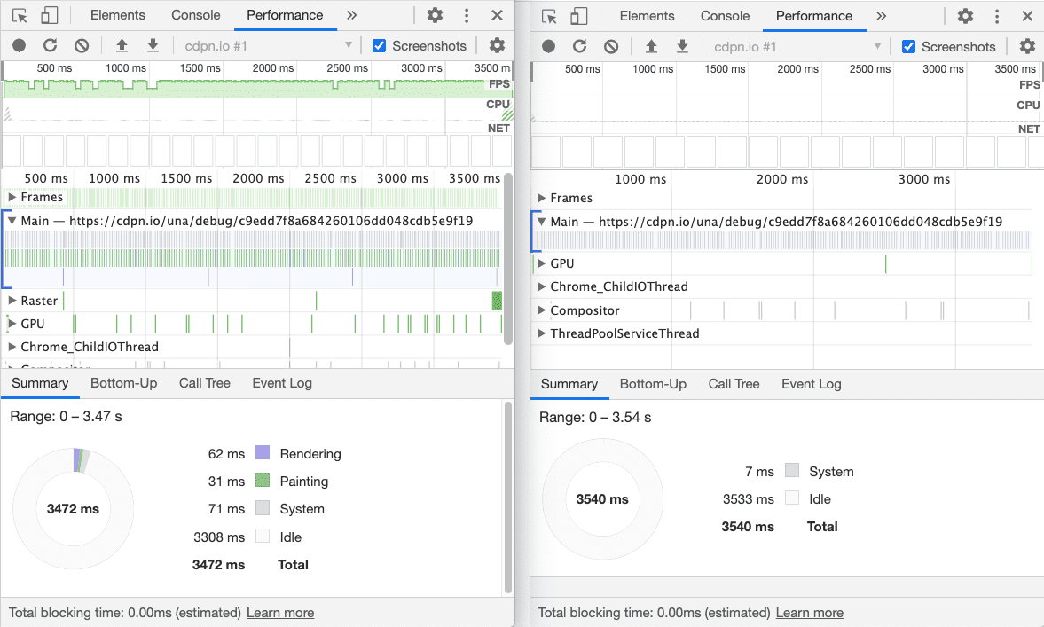Switch to the Bottom-Up tab
The height and width of the screenshot is (627, 1044).
(123, 383)
